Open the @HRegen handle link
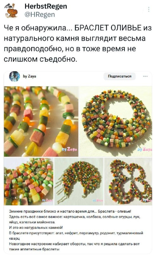Screen dimensions: 154x255 pyautogui.click(x=40, y=15)
